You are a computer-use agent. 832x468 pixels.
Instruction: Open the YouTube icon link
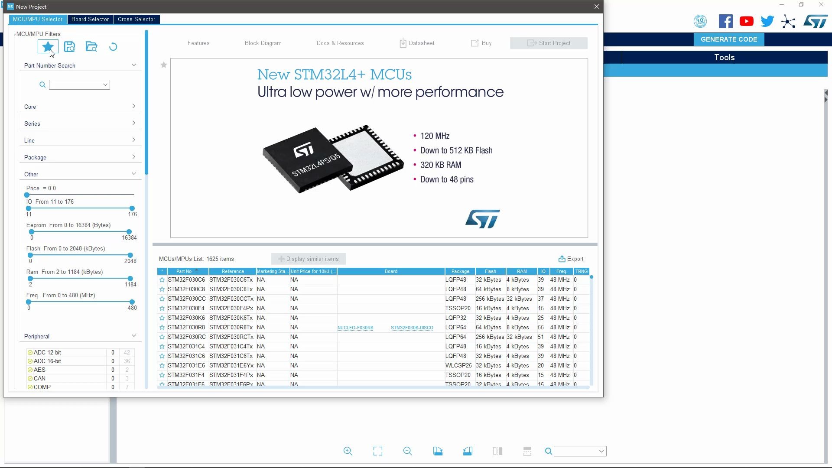[x=746, y=21]
